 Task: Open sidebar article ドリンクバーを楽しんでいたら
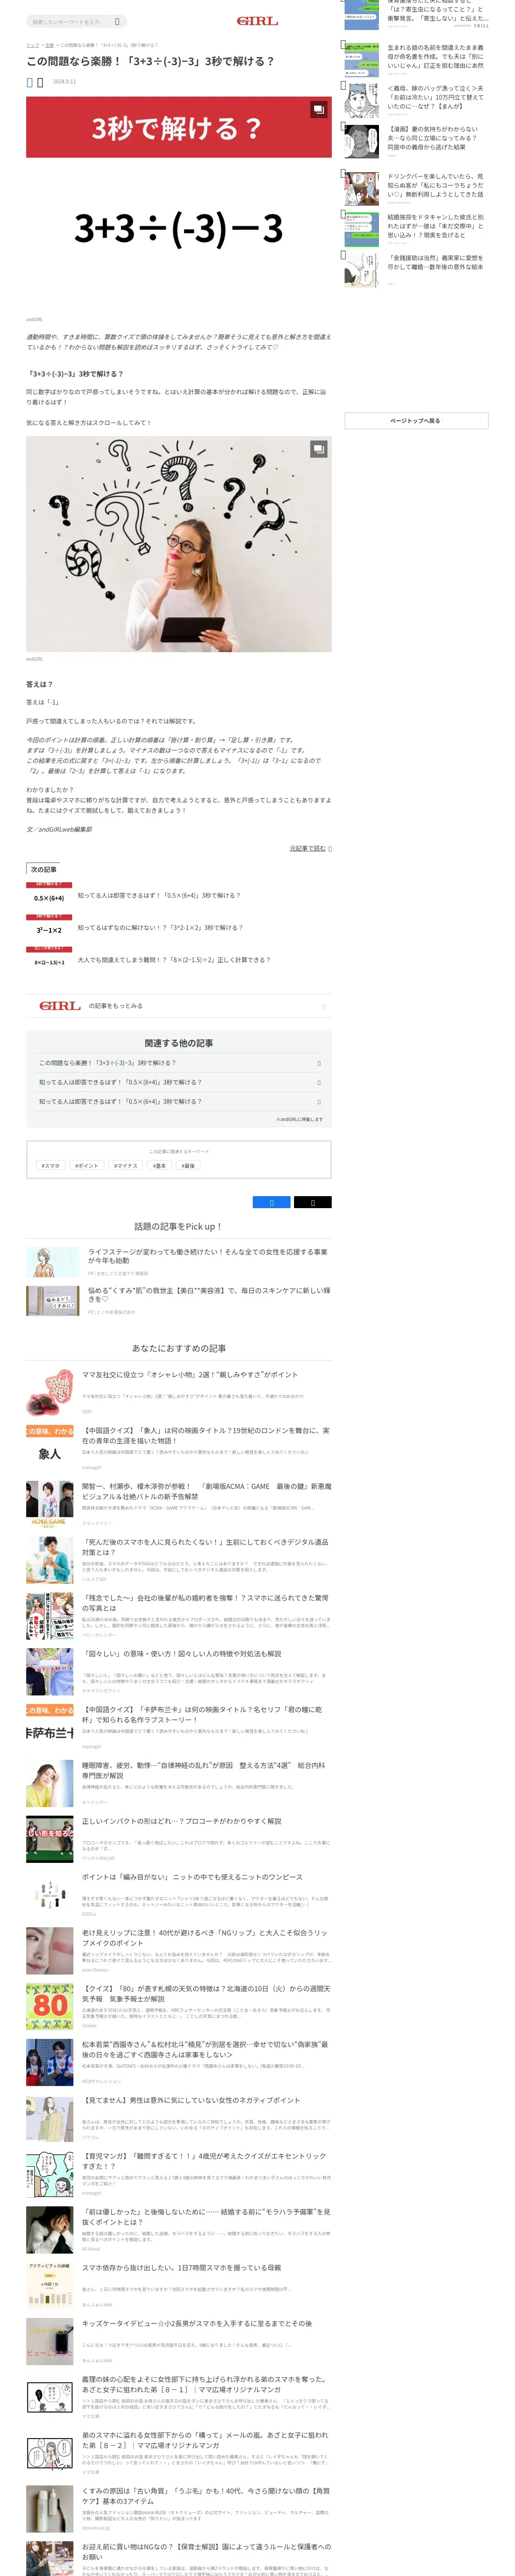pos(435,186)
